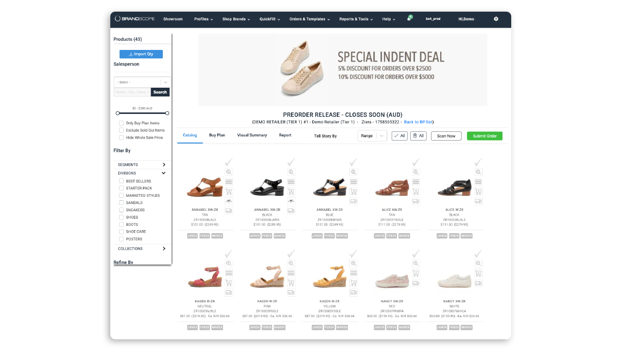
Task: Open the 360-degree view for ALICE W-ZR BLACK
Action: click(478, 201)
